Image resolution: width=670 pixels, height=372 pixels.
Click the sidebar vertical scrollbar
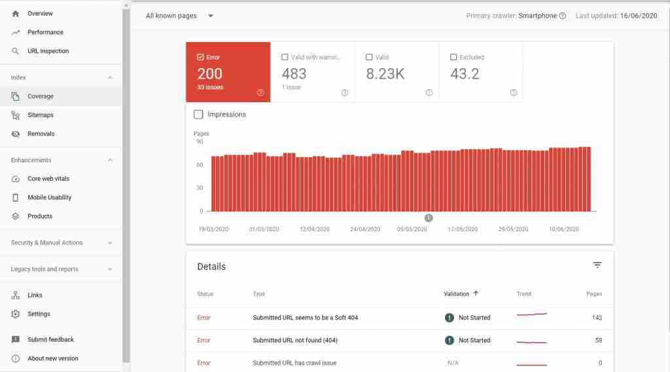tap(126, 186)
